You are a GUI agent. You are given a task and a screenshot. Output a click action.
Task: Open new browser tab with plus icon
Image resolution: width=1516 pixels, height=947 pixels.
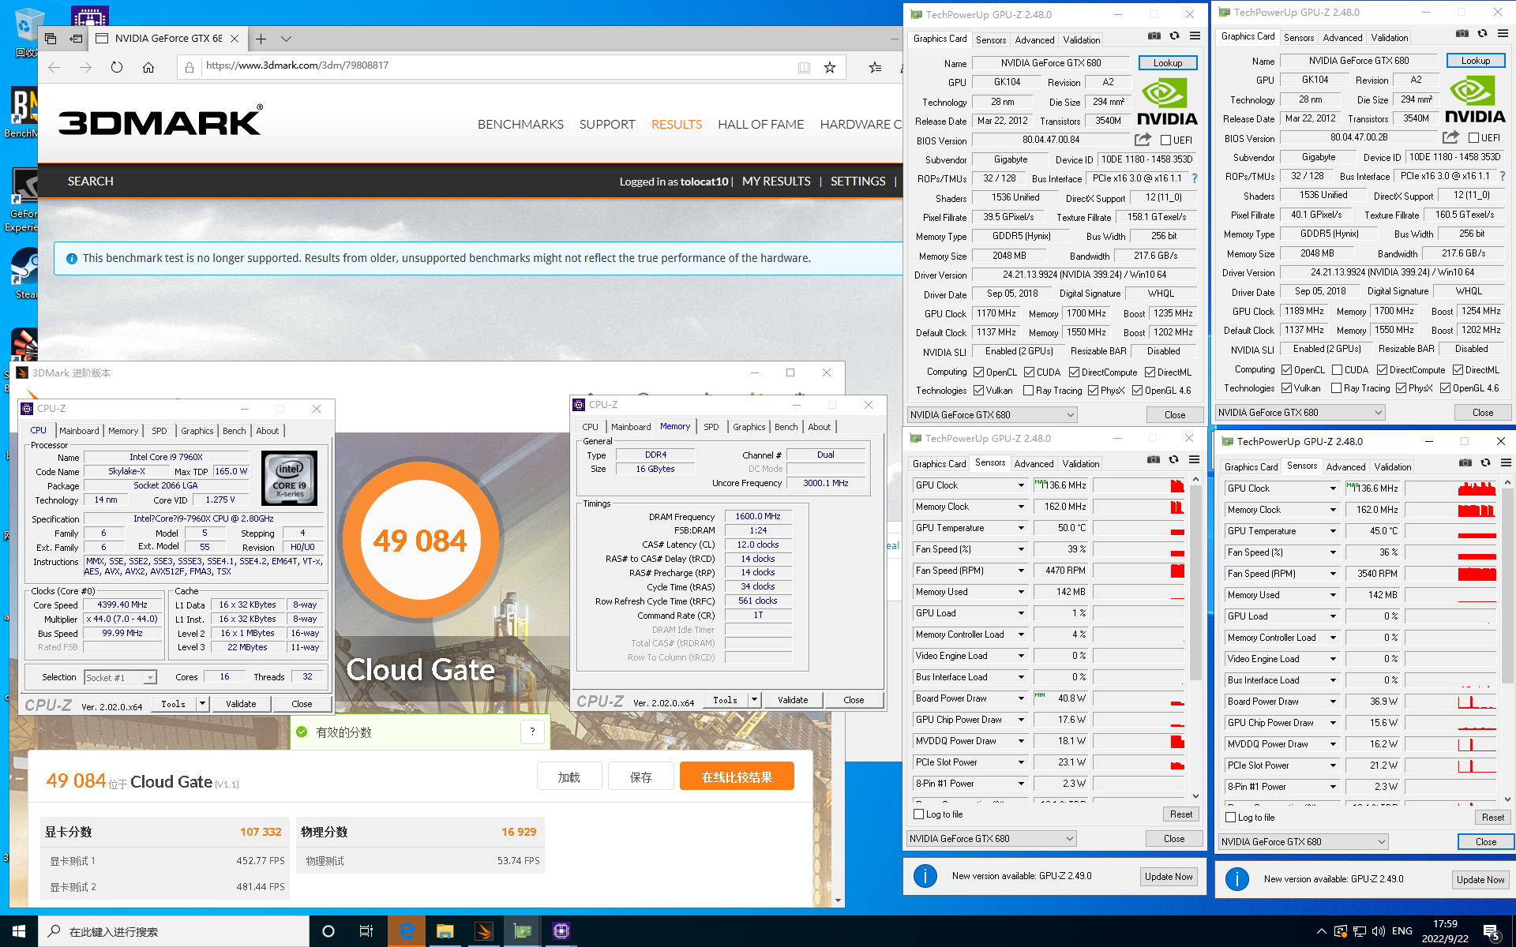(x=261, y=39)
